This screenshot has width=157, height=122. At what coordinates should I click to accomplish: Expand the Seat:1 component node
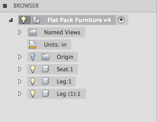[20, 69]
